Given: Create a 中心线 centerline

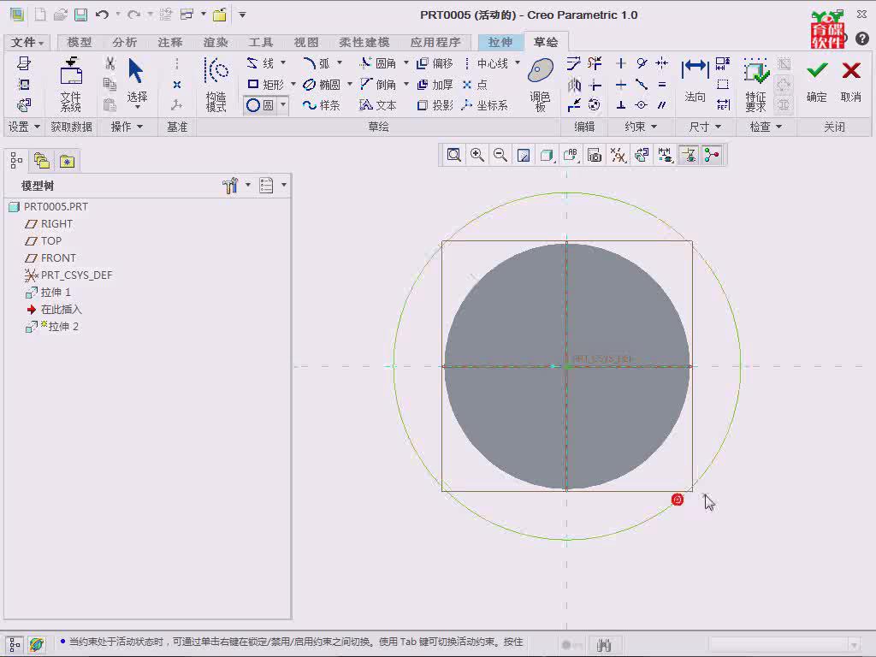Looking at the screenshot, I should pyautogui.click(x=486, y=63).
